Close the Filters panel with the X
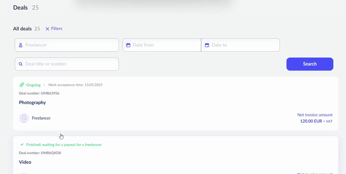Screen dimensions: 346x174 (x=47, y=29)
